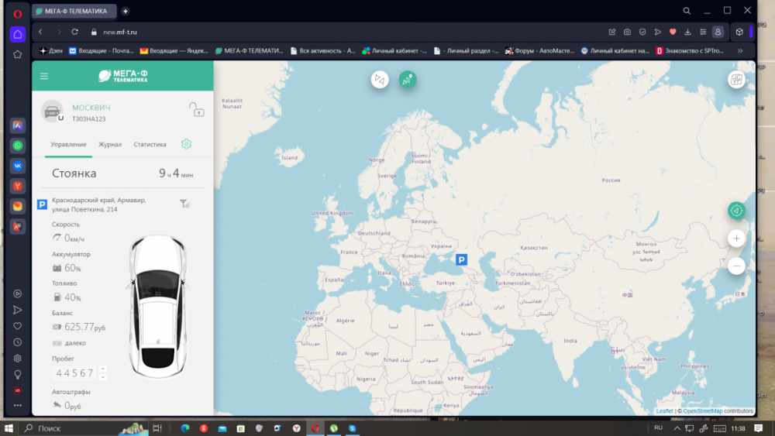
Task: Open the hamburger menu in green header
Action: (x=44, y=76)
